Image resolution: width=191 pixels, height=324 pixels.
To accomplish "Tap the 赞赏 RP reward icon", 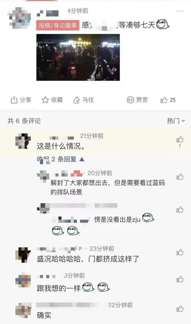I will coord(130,100).
